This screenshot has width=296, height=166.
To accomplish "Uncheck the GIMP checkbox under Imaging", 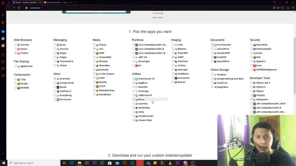I will [173, 57].
